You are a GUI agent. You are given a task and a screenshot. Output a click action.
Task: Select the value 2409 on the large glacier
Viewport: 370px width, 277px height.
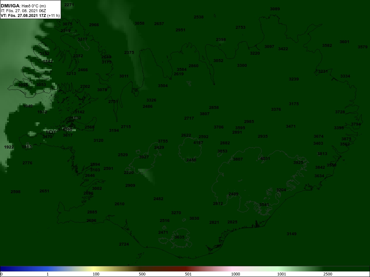(233, 194)
